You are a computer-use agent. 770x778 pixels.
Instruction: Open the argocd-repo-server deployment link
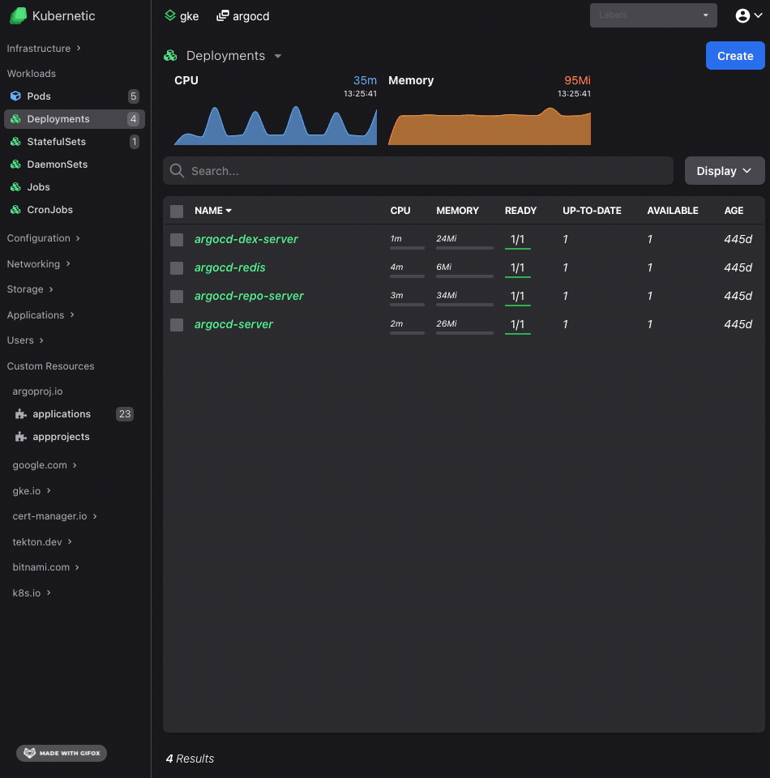(x=249, y=296)
